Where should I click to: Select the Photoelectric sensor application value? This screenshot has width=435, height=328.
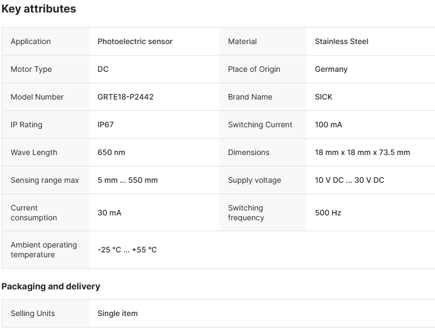[135, 41]
